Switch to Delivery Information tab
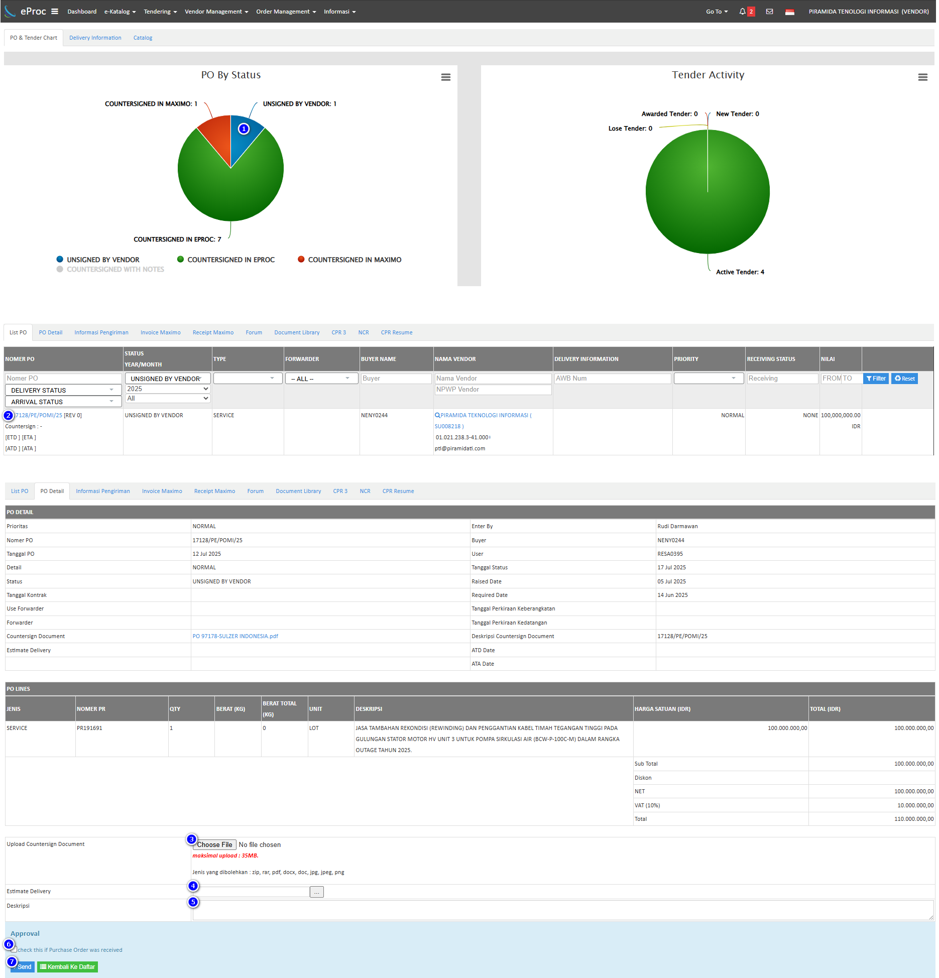This screenshot has width=939, height=978. click(x=95, y=38)
